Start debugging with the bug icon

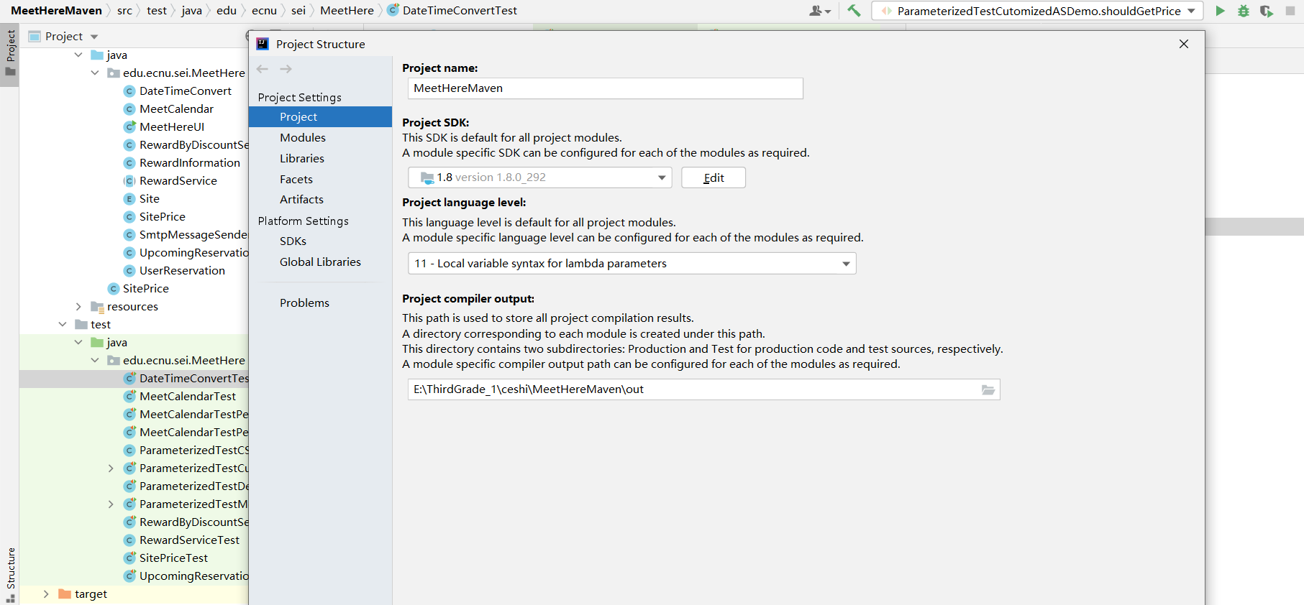click(1244, 11)
